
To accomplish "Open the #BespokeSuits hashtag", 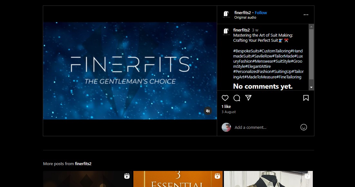I will [246, 51].
